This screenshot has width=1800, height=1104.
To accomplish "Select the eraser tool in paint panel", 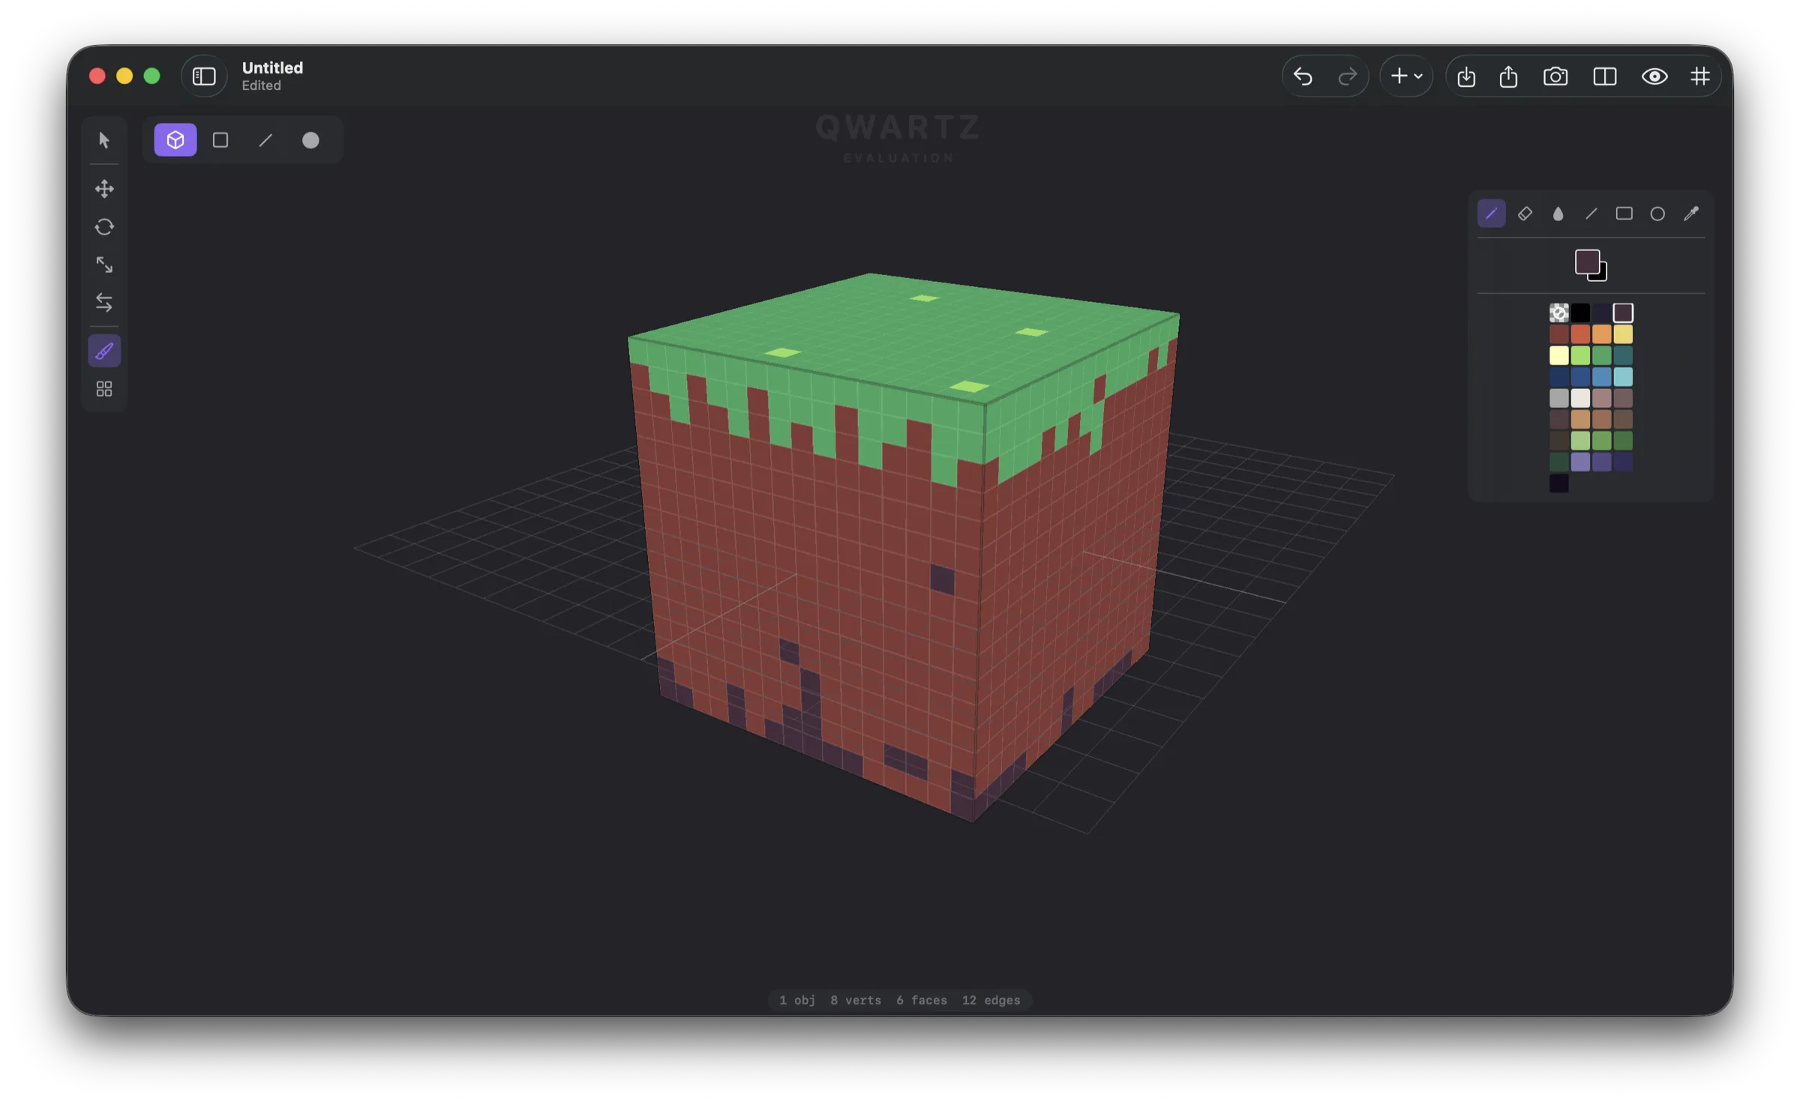I will (x=1525, y=214).
